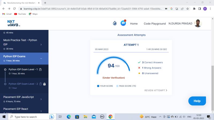This screenshot has height=120, width=214.
Task: Click the YouTube bookmark in bookmarks bar
Action: pos(20,14)
